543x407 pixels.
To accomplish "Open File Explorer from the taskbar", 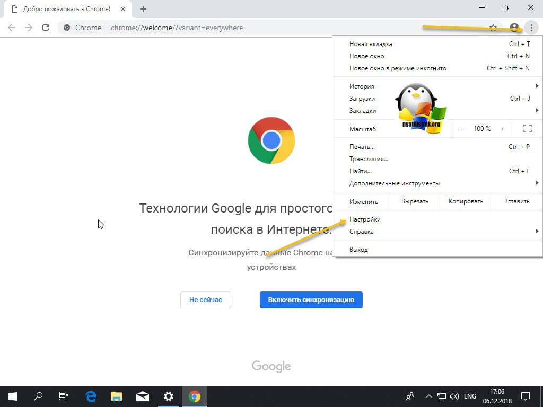I will click(x=117, y=396).
